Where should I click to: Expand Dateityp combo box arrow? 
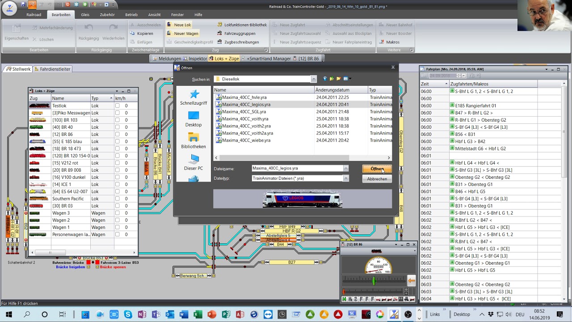pos(345,178)
